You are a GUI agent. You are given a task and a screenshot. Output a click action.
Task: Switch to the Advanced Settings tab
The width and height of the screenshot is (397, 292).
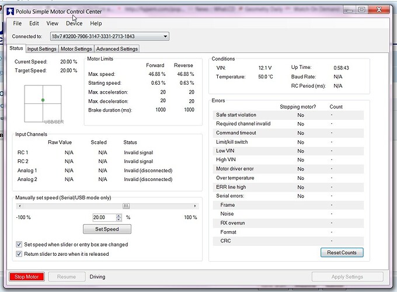coord(117,49)
